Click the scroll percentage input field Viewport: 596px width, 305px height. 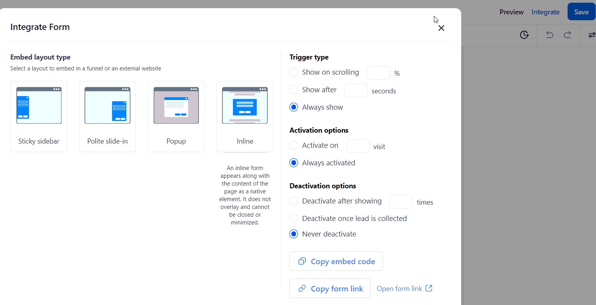pos(378,73)
